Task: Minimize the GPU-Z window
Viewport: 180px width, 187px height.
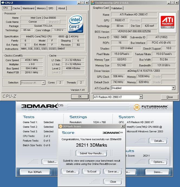Action: coord(169,3)
